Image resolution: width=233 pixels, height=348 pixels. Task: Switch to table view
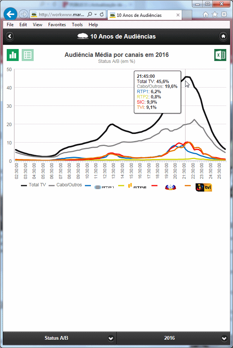pos(28,55)
